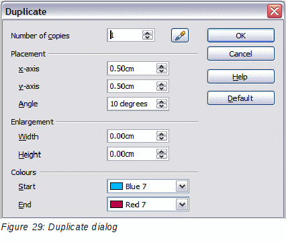Click into the x-axis 0.50cm field

[x=132, y=69]
